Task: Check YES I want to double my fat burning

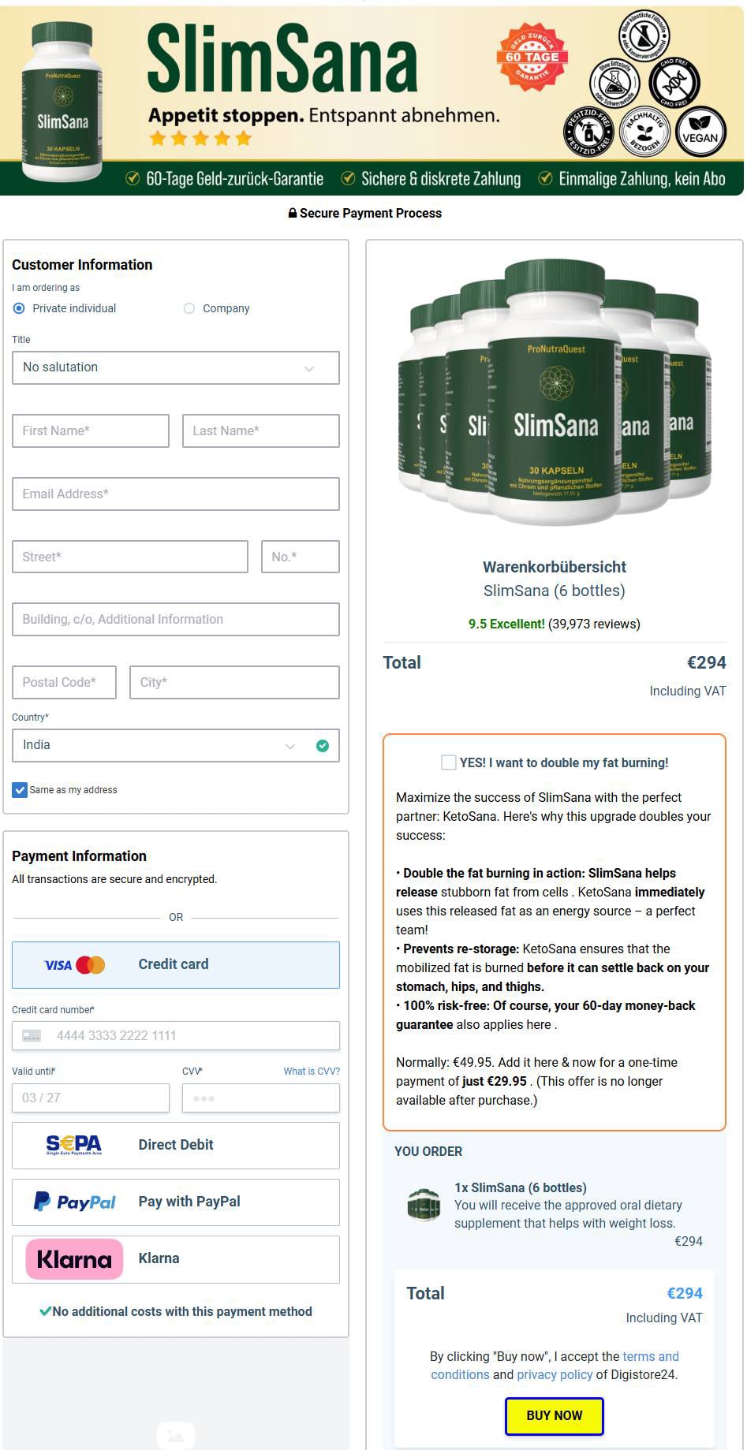Action: click(448, 762)
